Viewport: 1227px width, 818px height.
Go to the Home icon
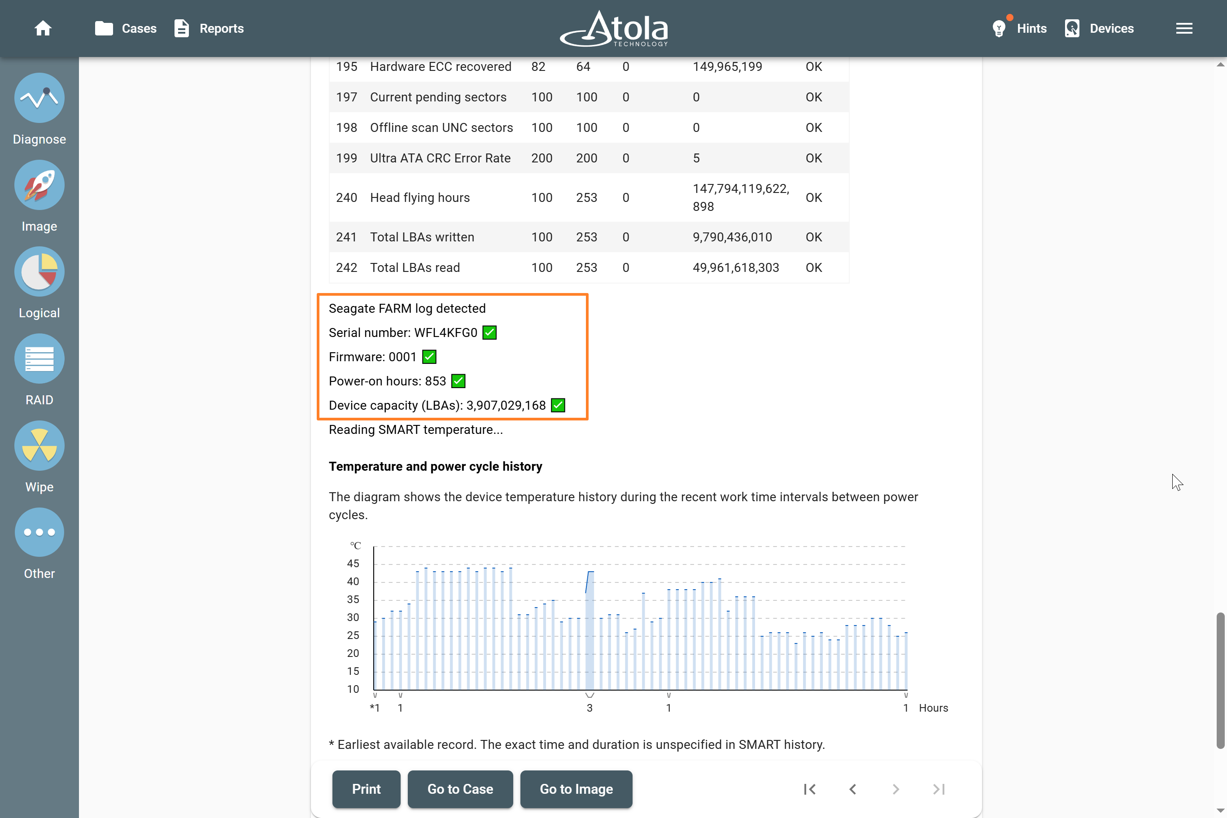point(43,28)
